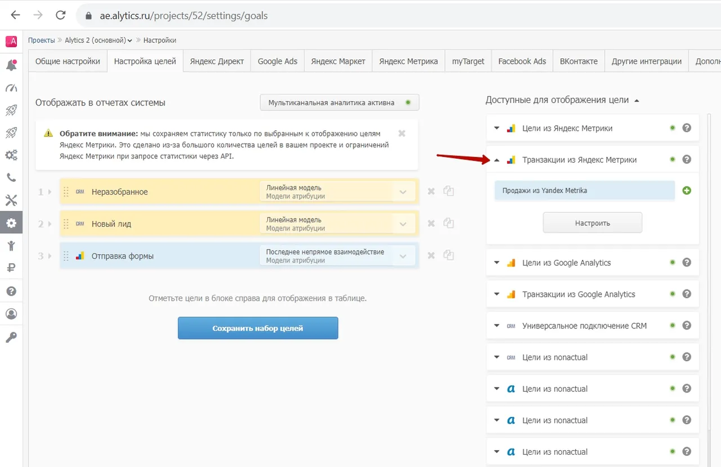The height and width of the screenshot is (467, 721).
Task: Open billing ruble icon
Action: [x=11, y=268]
